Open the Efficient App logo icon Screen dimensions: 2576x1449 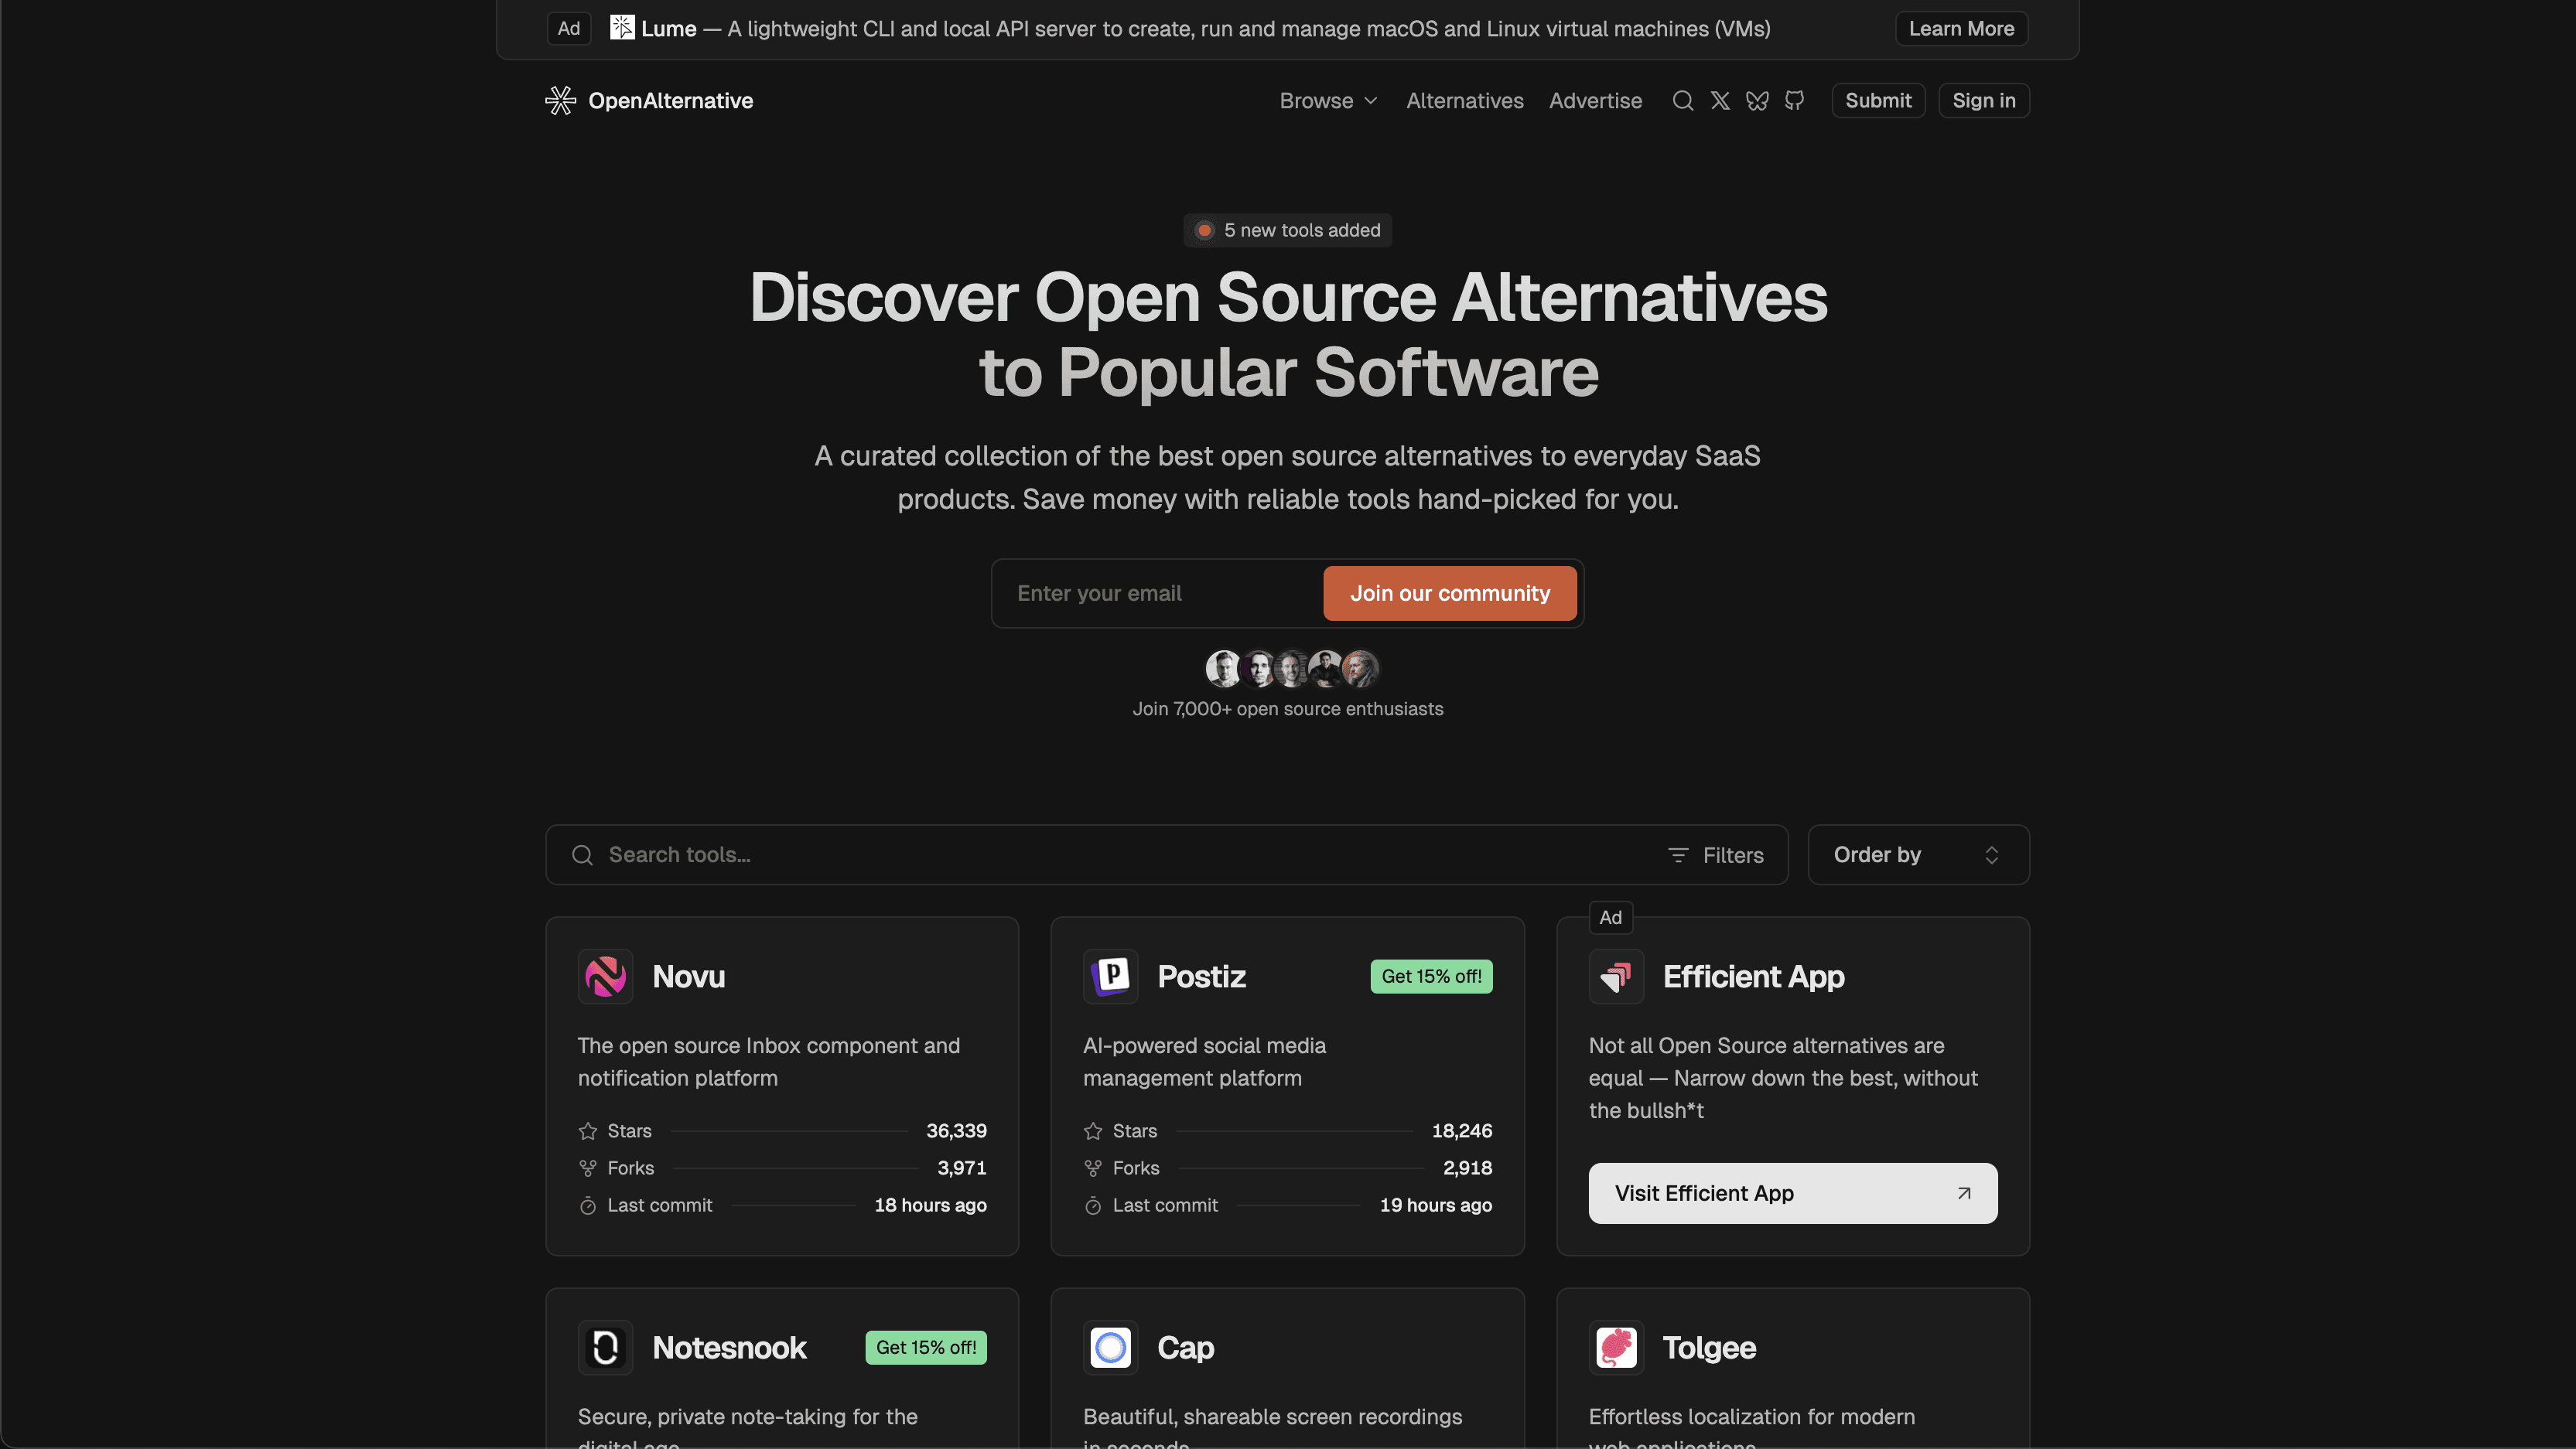pos(1616,977)
